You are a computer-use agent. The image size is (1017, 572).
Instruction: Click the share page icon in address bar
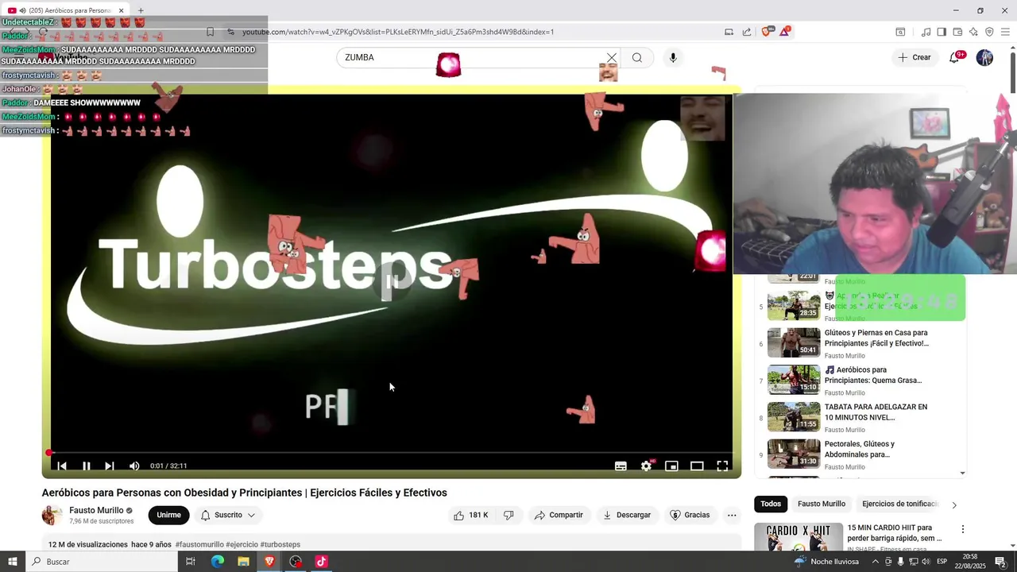coord(747,32)
